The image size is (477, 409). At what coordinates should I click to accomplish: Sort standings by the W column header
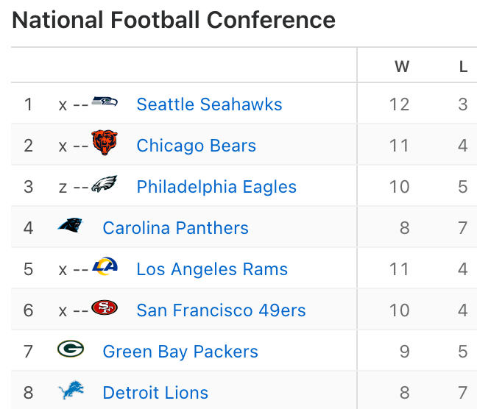tap(402, 67)
